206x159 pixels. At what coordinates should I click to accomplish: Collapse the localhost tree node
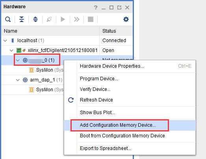click(5, 41)
